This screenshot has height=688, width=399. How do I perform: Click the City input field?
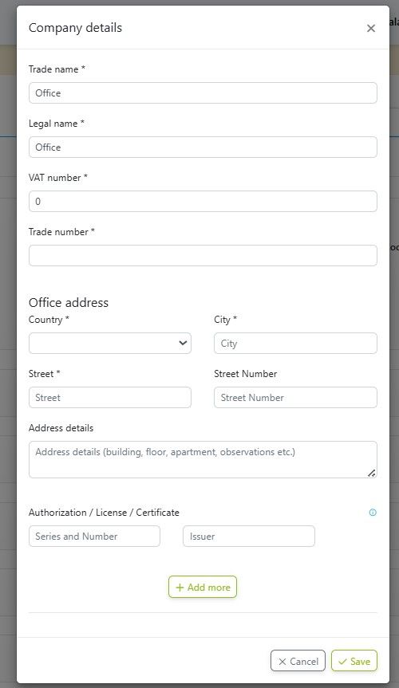295,343
